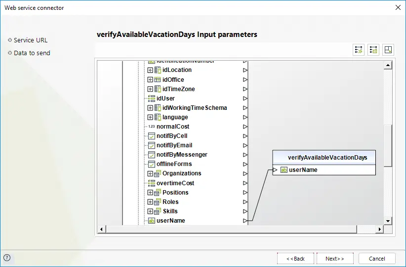Select the verifyAvailableVacationDays box header

pos(324,158)
